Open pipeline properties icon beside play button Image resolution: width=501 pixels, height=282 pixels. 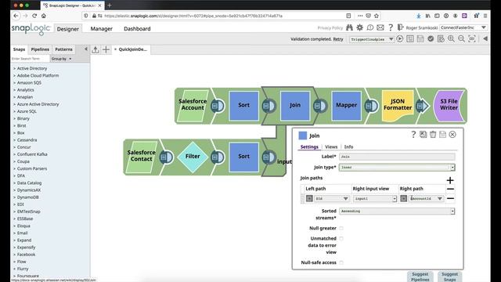click(410, 39)
